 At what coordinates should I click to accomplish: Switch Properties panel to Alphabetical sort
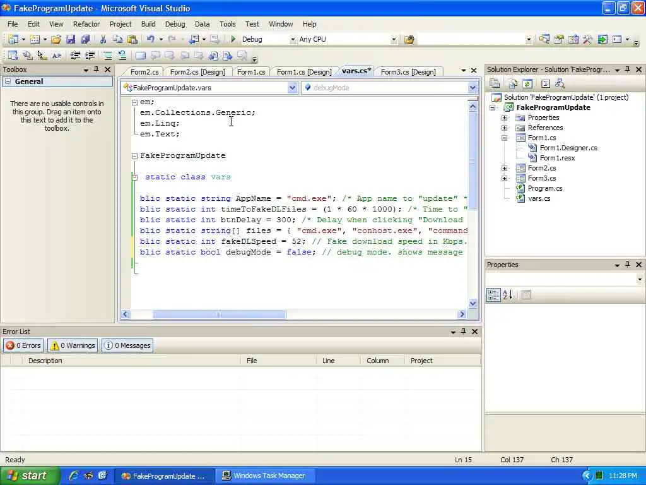click(508, 294)
